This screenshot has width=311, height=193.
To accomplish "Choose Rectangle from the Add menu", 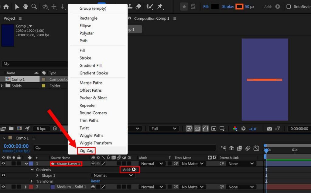I will [x=88, y=18].
